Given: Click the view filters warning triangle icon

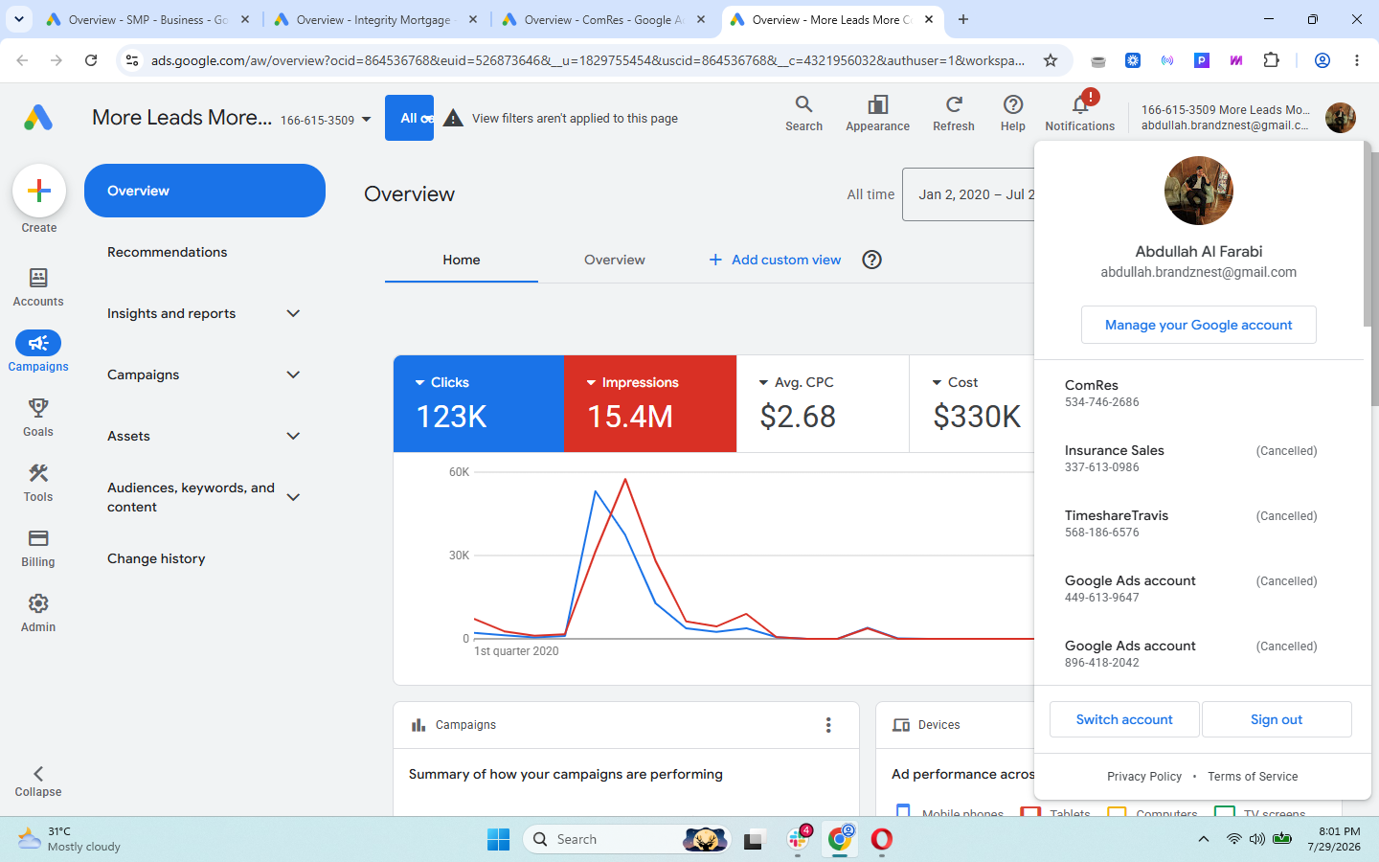Looking at the screenshot, I should [454, 118].
